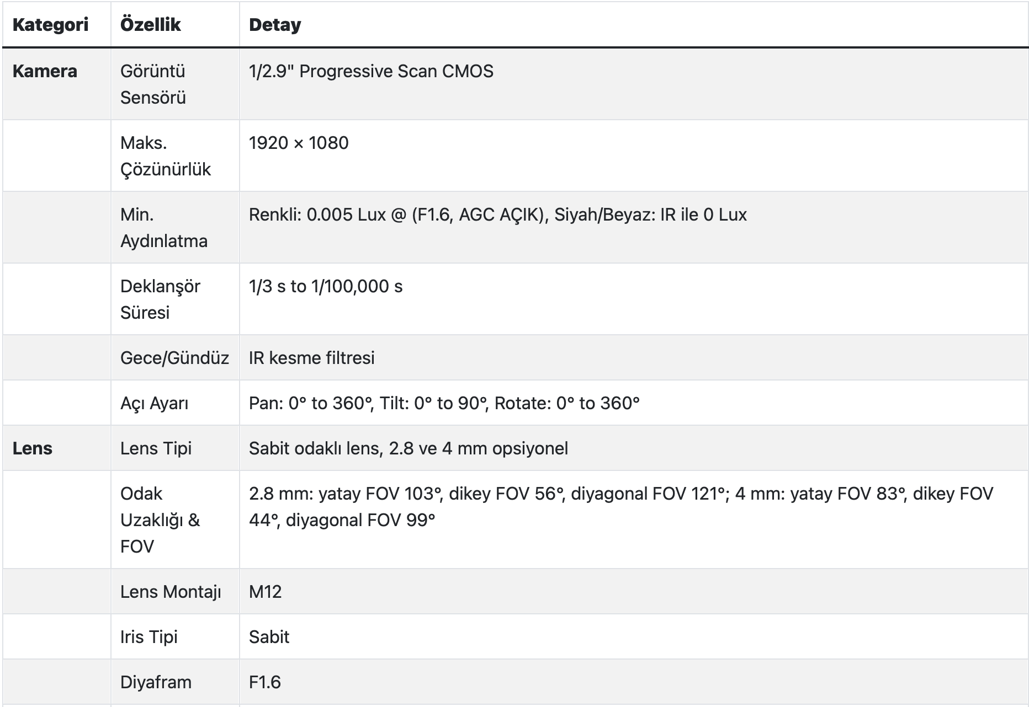Select the Sabit odaklı lens detail text

(408, 448)
